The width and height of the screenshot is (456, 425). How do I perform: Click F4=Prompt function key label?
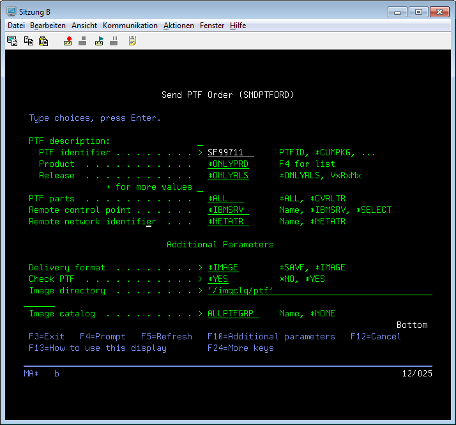102,337
